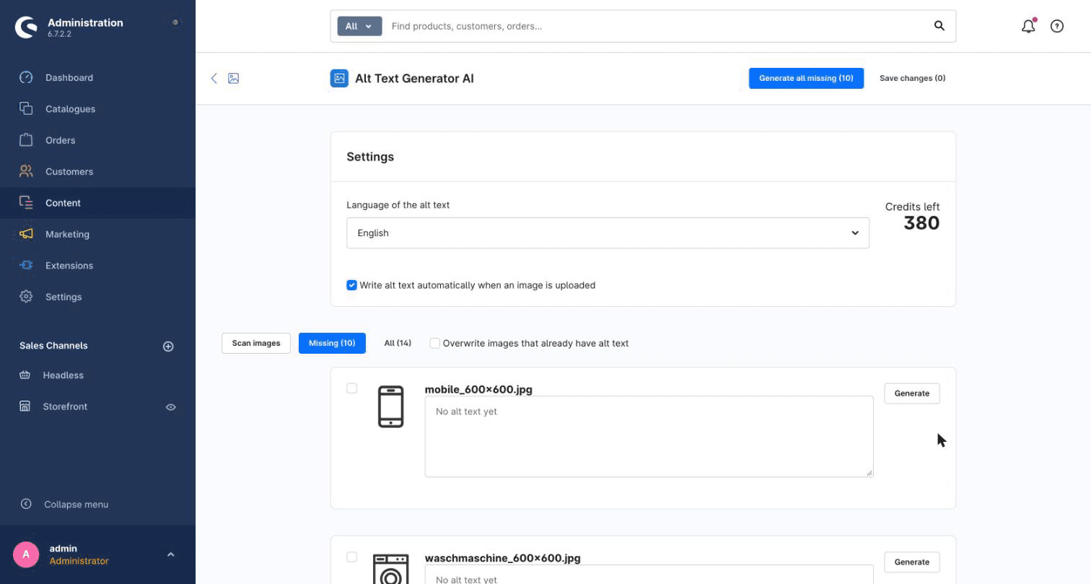This screenshot has height=584, width=1091.
Task: Add a new sales channel with plus icon
Action: tap(168, 347)
